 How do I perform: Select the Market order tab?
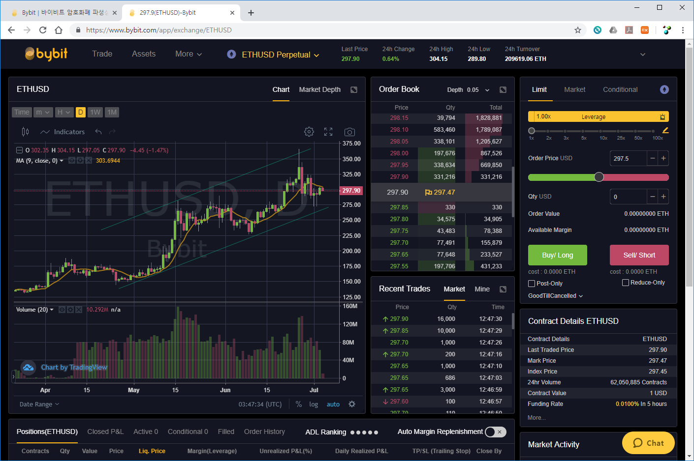tap(575, 89)
